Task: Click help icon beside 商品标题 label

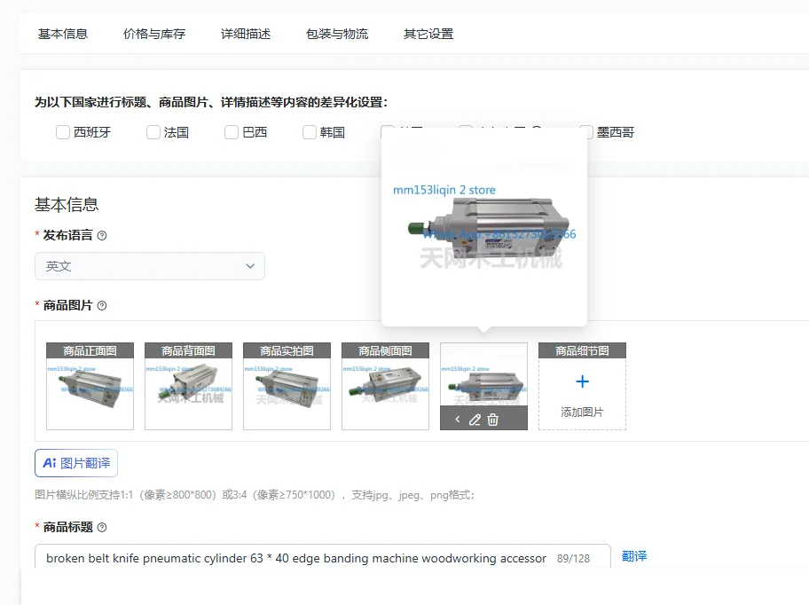Action: (x=102, y=528)
